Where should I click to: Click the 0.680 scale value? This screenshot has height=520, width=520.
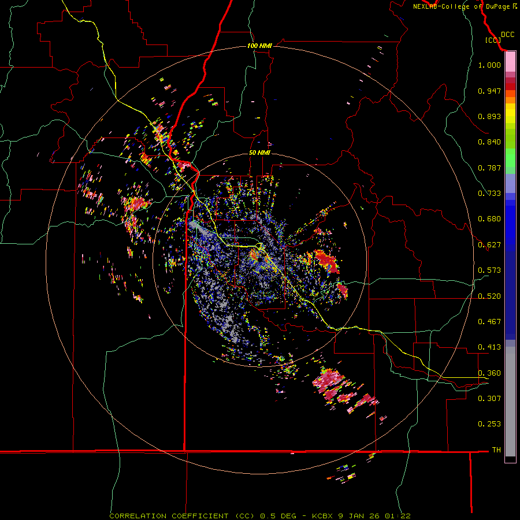(x=489, y=219)
